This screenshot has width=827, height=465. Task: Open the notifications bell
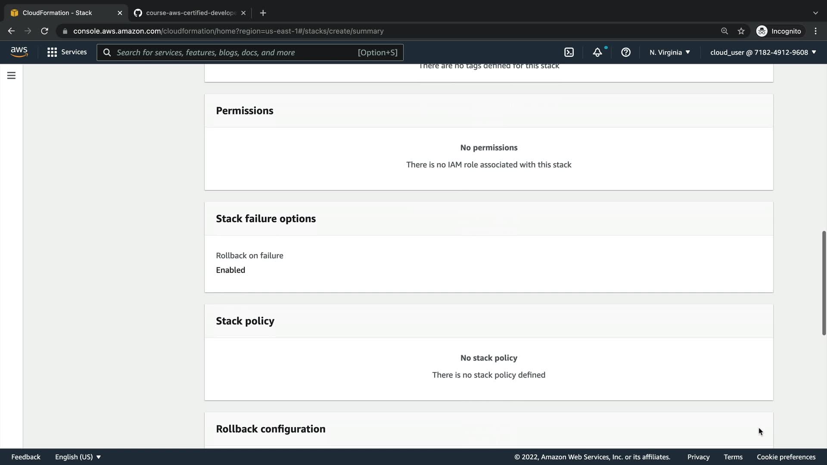coord(597,53)
